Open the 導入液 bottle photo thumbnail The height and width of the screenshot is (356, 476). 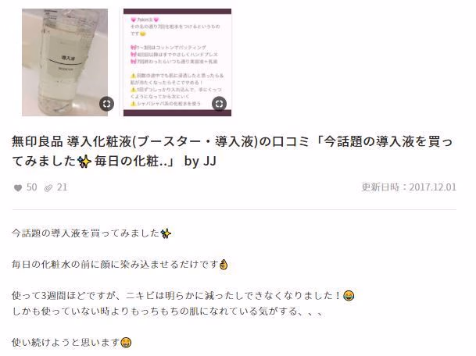tap(65, 62)
